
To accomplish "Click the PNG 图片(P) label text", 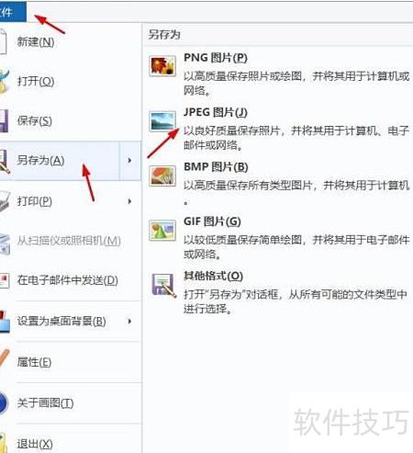I will pyautogui.click(x=216, y=58).
